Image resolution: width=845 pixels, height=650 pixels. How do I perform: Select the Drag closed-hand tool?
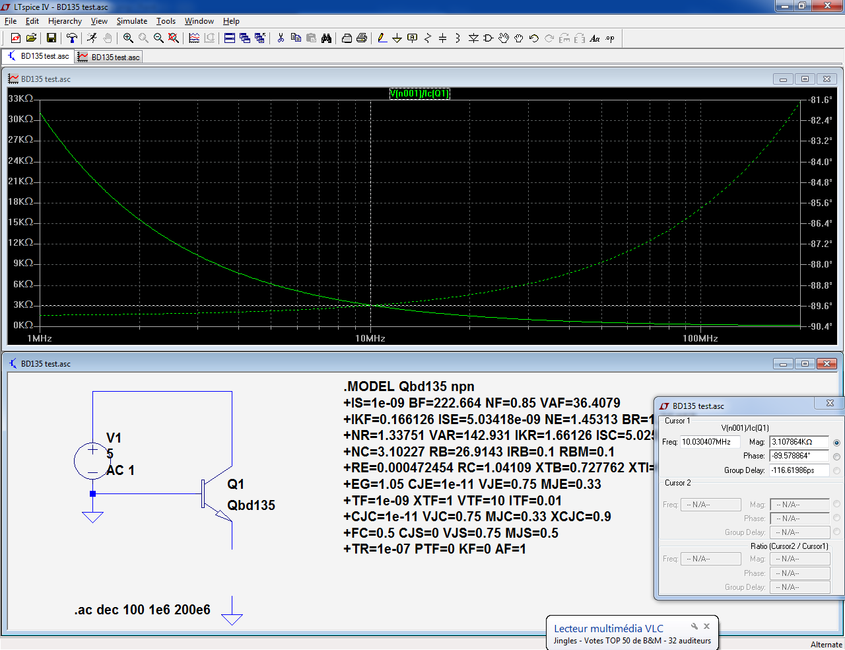(x=519, y=38)
